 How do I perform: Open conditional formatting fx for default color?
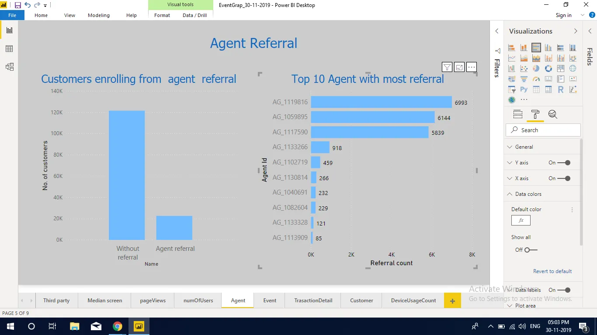coord(521,220)
